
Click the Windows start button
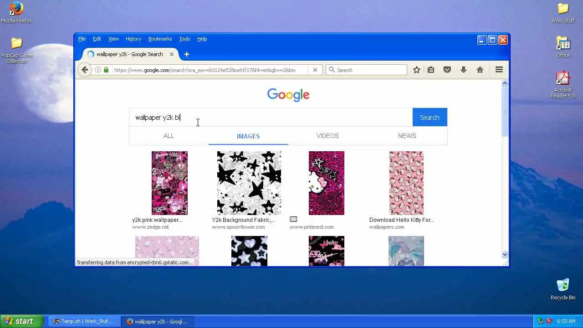(x=22, y=321)
